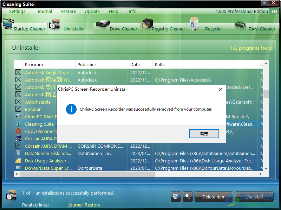
Task: Sort list by Program column header
Action: pyautogui.click(x=49, y=65)
